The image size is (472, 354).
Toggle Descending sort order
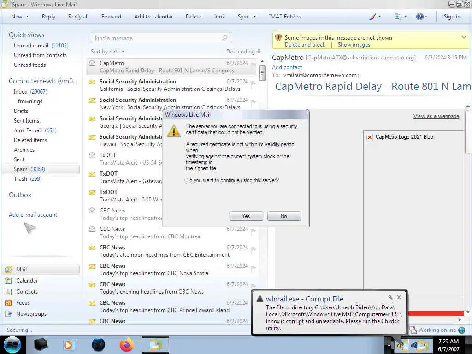[243, 52]
